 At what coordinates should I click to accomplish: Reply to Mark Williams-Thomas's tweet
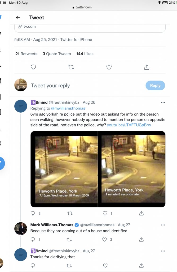pos(33,239)
